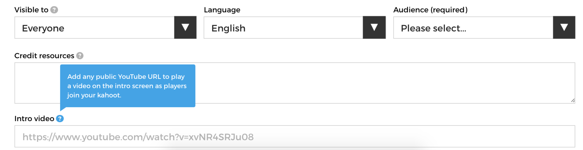Screen dimensions: 583x150
Task: Expand the Language dropdown arrow
Action: pos(374,27)
